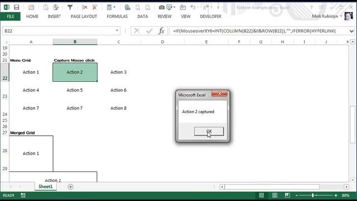Open the FORMULAS ribbon tab
The width and height of the screenshot is (357, 201).
click(x=117, y=16)
